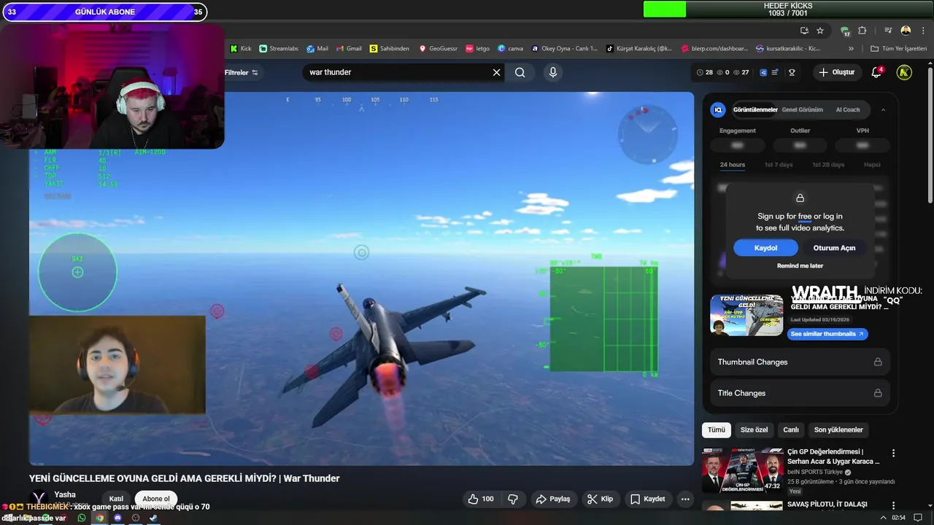Click the Kaydet save button

pyautogui.click(x=647, y=499)
